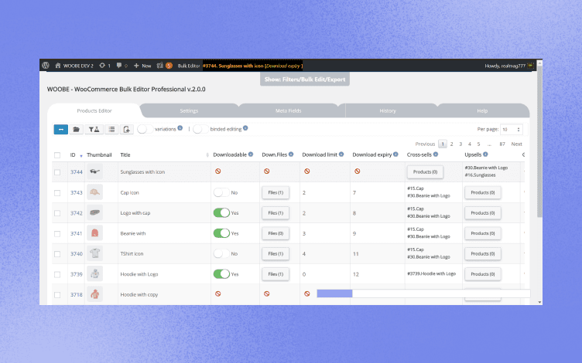Click Show: Filters/Bulk Edit/Export button
582x363 pixels.
coord(305,80)
